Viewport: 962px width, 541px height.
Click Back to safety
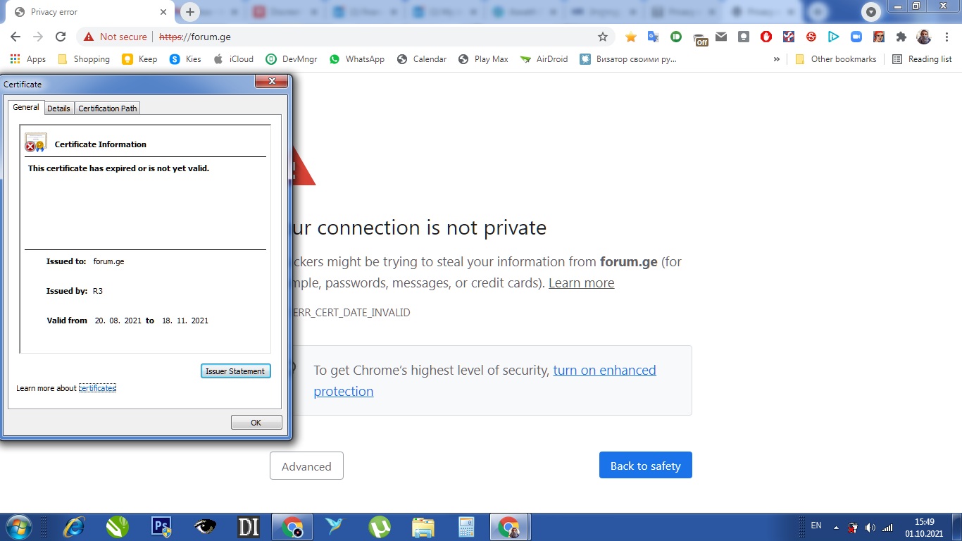tap(645, 465)
